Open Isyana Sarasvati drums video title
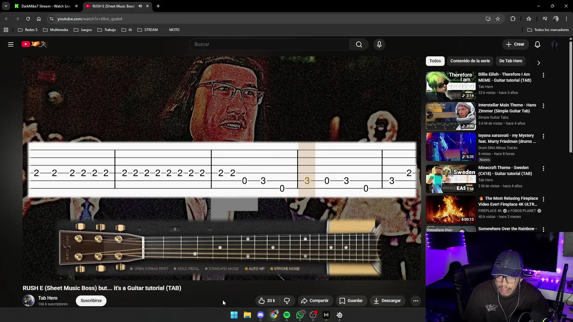The height and width of the screenshot is (322, 573). [x=507, y=138]
